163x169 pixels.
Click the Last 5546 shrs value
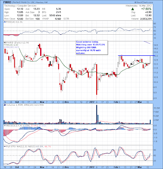[x=55, y=16]
